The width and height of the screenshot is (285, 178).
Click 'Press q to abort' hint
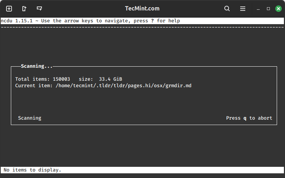click(x=249, y=118)
